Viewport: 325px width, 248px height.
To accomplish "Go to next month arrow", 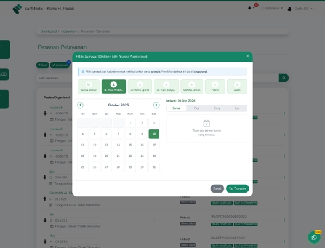I will [x=156, y=105].
